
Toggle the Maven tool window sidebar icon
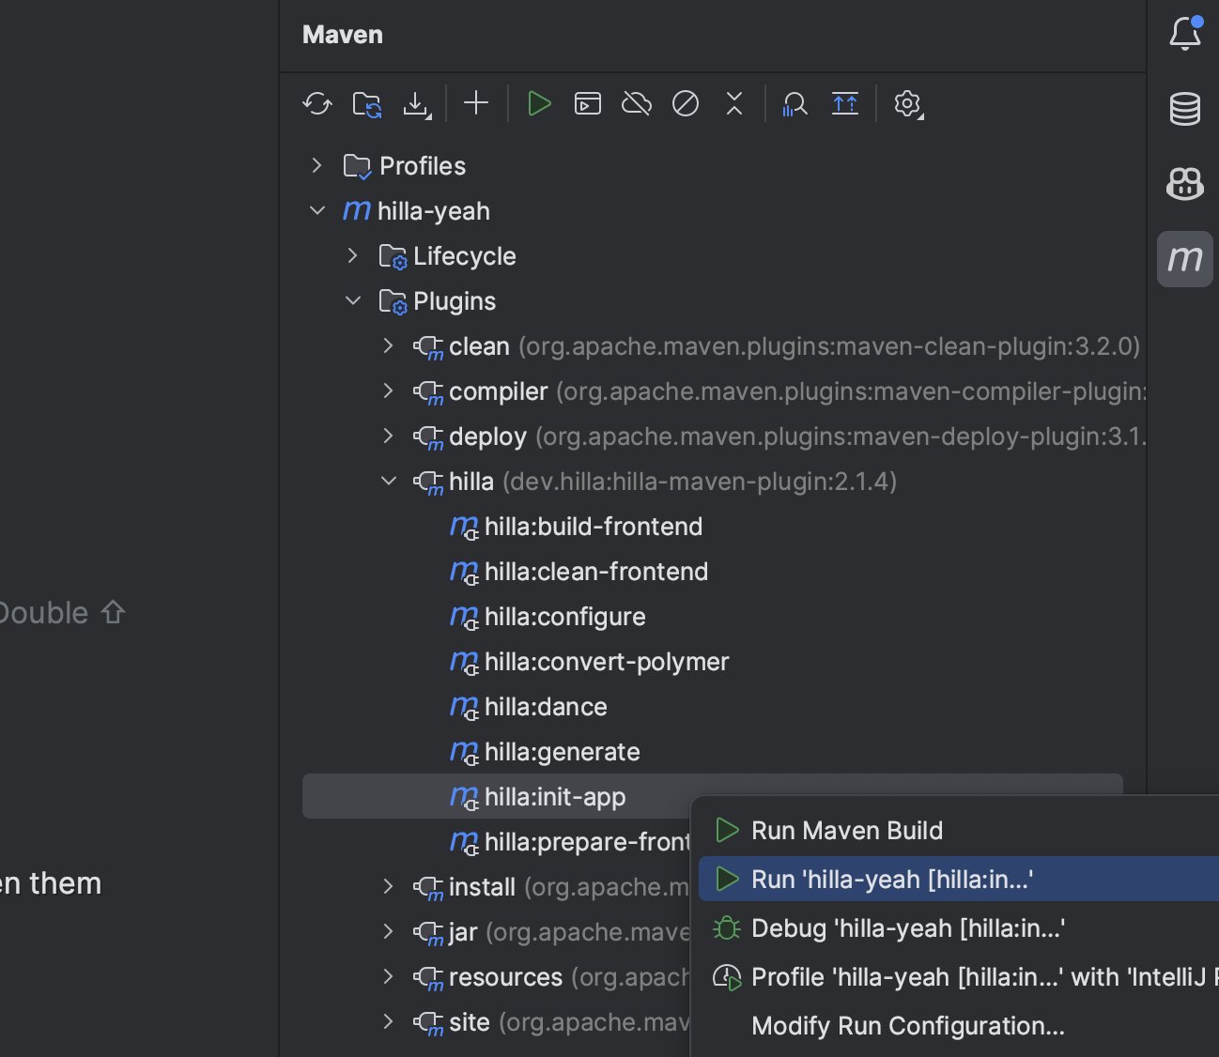tap(1185, 258)
